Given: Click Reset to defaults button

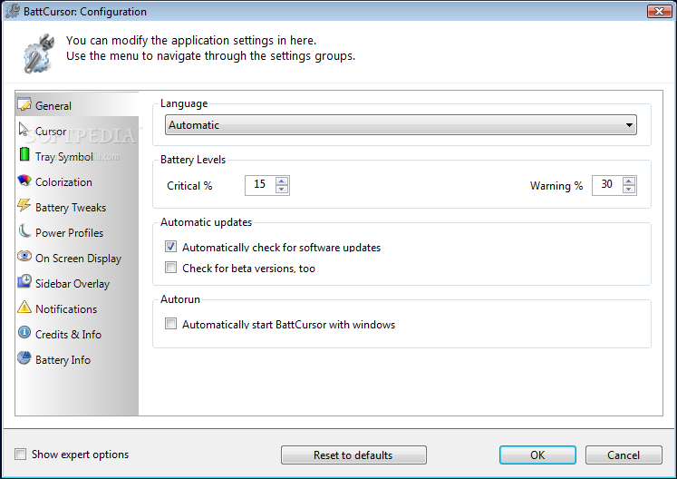Looking at the screenshot, I should [353, 455].
